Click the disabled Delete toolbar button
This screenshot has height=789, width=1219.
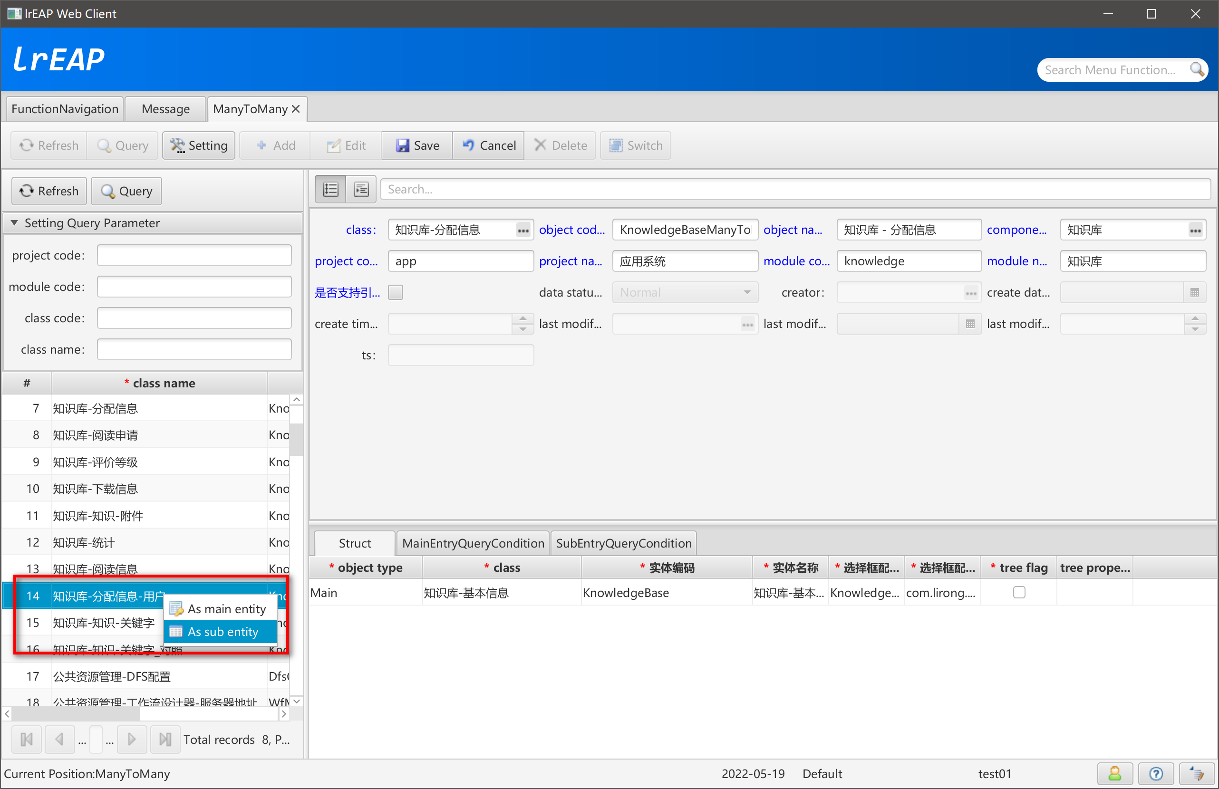[561, 145]
